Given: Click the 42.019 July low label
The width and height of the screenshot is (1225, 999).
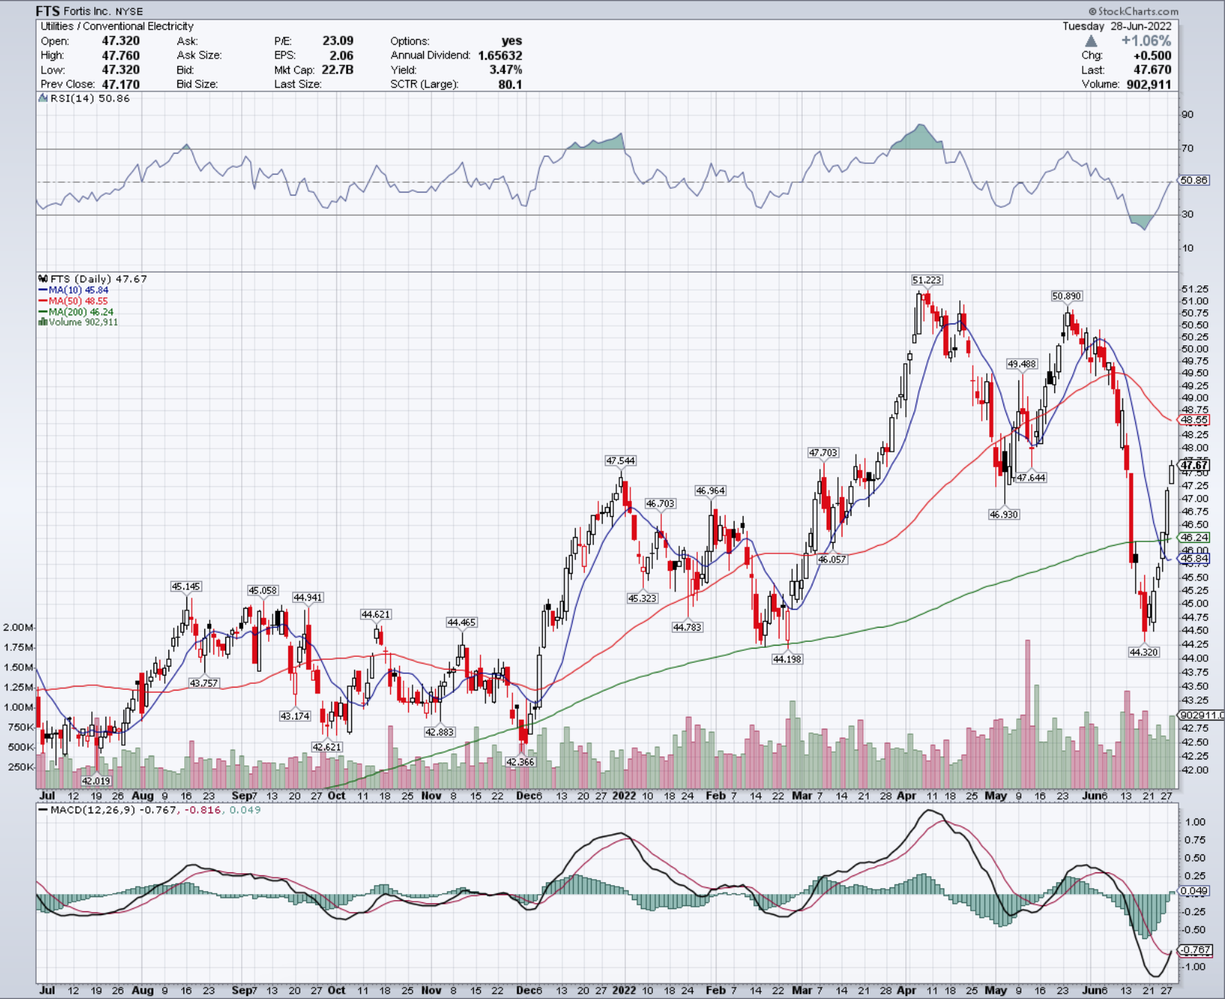Looking at the screenshot, I should 96,781.
